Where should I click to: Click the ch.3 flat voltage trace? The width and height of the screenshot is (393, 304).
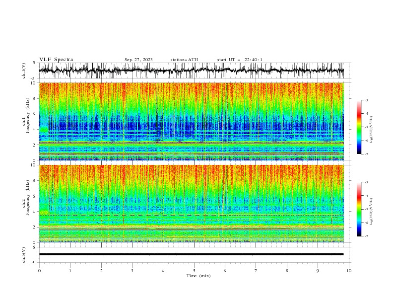coord(191,254)
